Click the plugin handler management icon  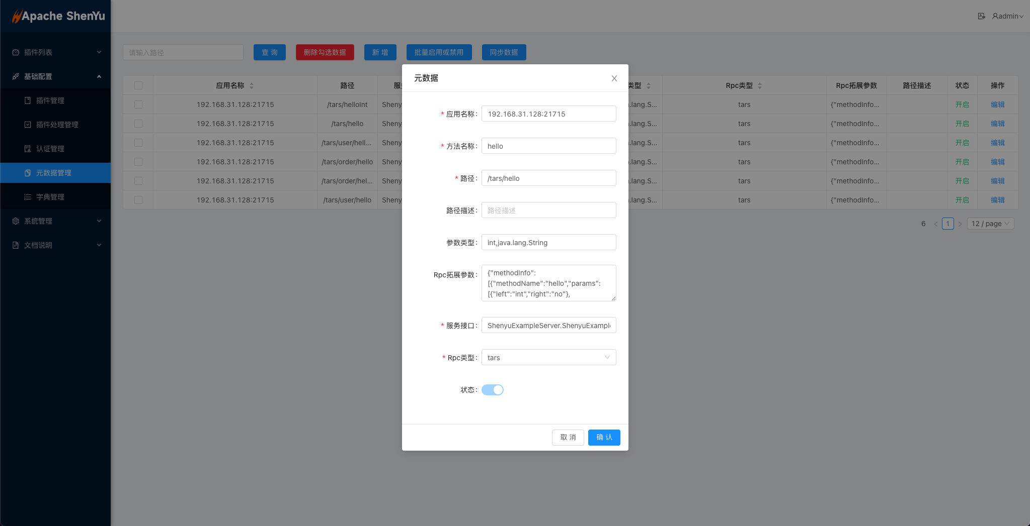click(28, 125)
